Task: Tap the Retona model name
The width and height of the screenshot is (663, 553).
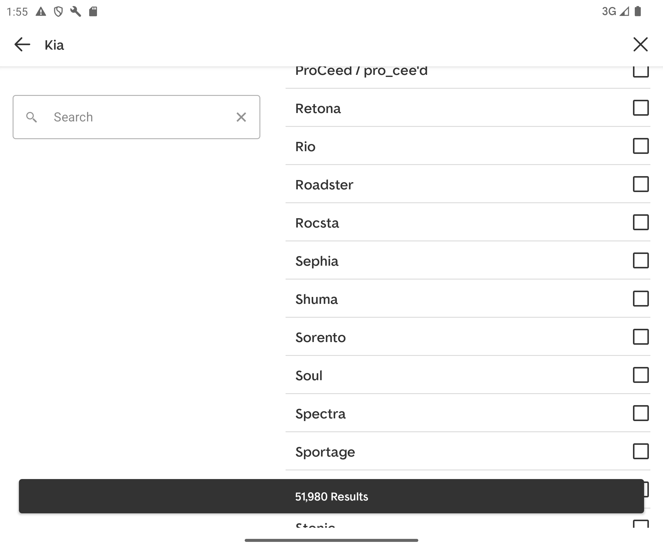Action: point(318,109)
